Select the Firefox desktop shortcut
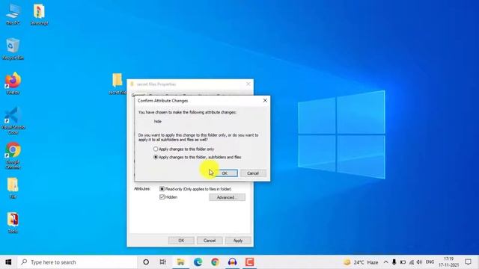 [x=13, y=84]
